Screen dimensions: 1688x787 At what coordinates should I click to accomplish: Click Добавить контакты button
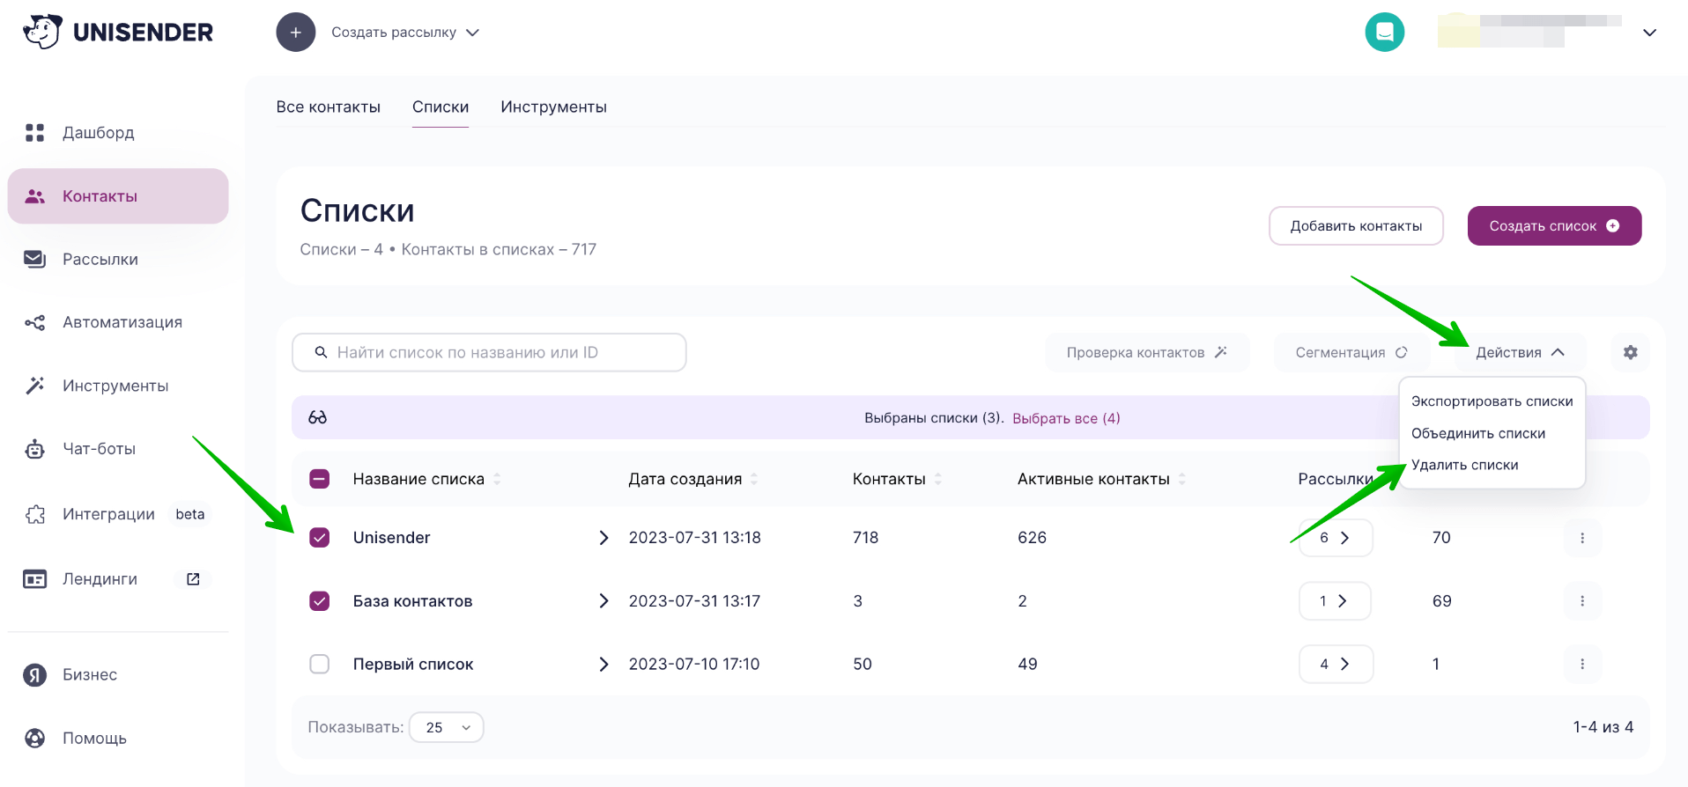tap(1357, 226)
